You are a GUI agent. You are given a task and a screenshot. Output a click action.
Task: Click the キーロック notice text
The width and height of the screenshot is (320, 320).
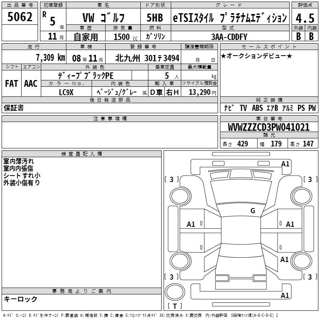(20, 299)
